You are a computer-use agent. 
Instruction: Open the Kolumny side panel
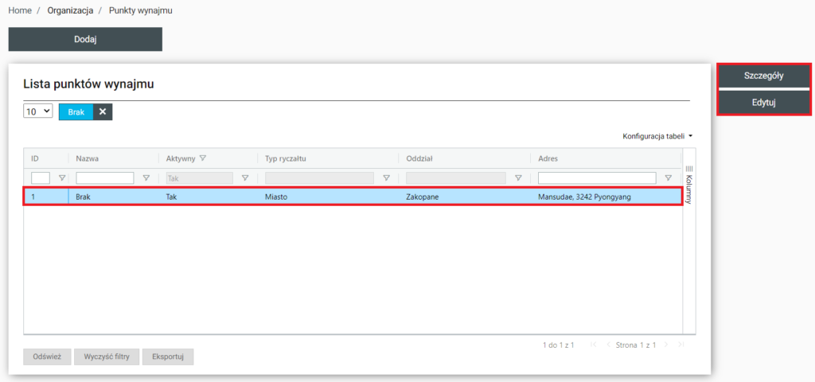(x=689, y=184)
